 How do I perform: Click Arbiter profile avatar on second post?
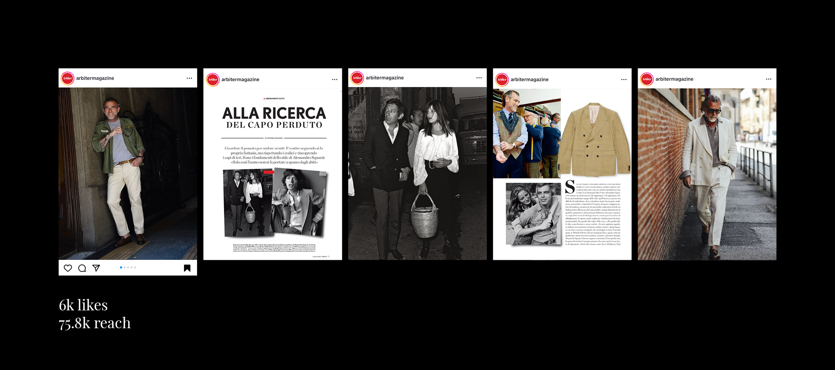[213, 80]
